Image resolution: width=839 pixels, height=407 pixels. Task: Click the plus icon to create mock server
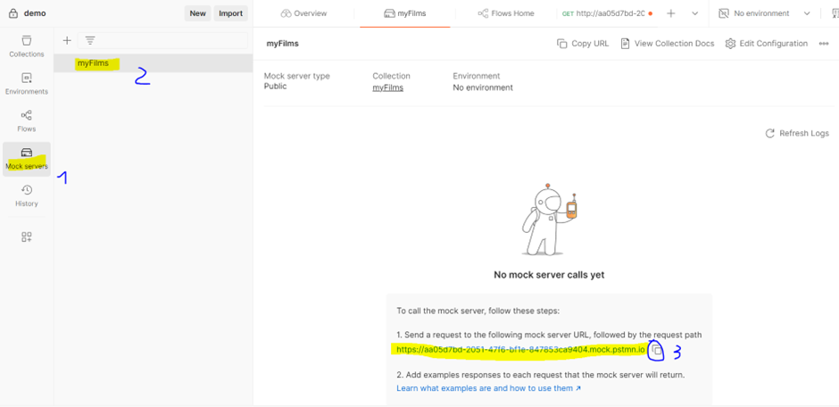click(x=67, y=40)
